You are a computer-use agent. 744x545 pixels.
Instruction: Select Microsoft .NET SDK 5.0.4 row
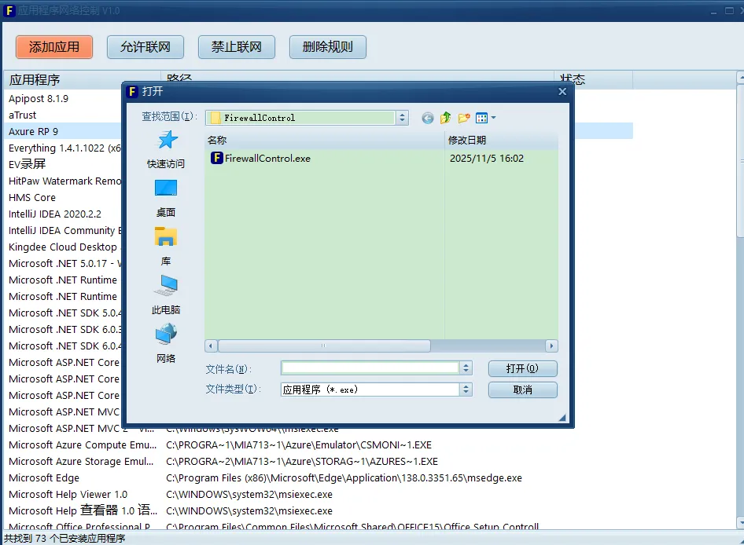[64, 313]
